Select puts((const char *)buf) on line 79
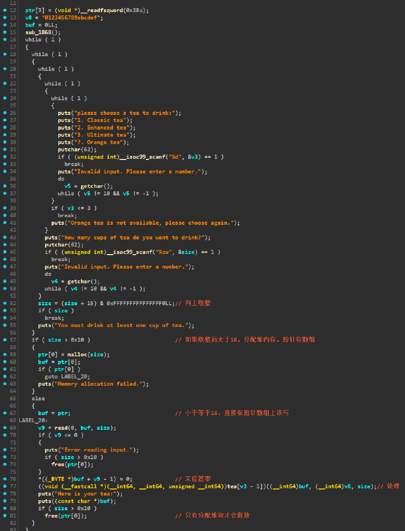This screenshot has width=405, height=531. coord(77,501)
